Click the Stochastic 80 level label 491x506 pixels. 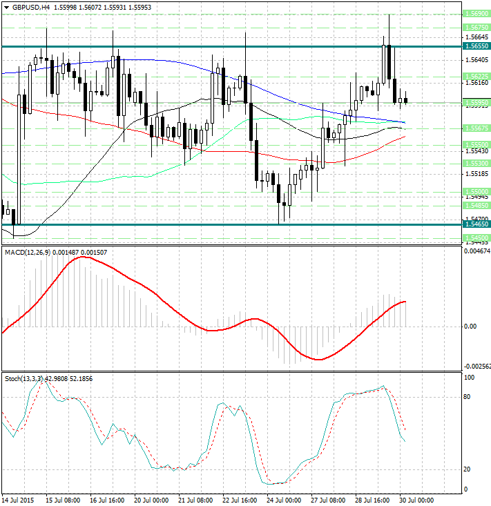(x=467, y=397)
